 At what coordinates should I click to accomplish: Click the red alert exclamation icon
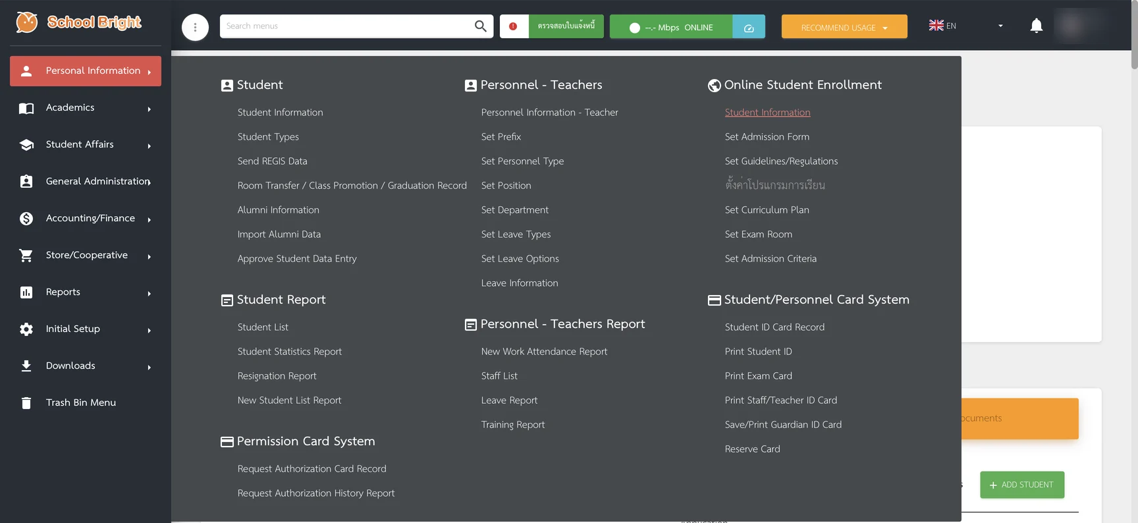coord(514,26)
